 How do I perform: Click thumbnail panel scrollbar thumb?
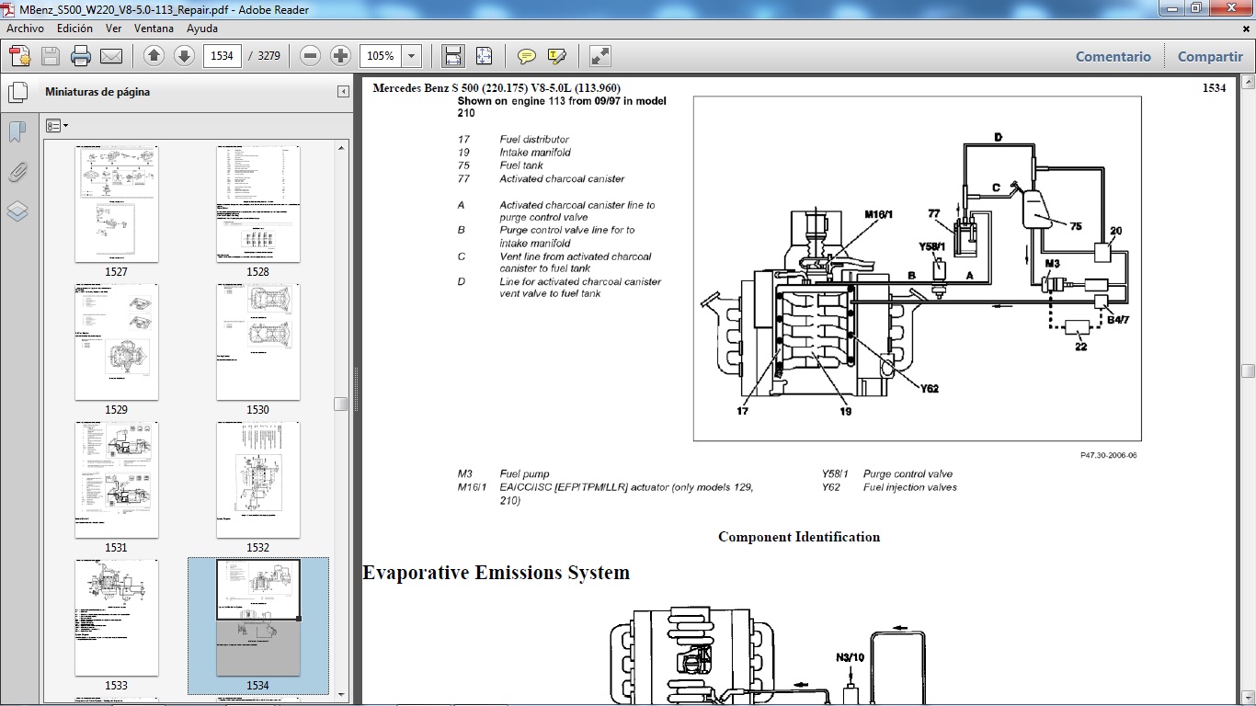tap(341, 404)
